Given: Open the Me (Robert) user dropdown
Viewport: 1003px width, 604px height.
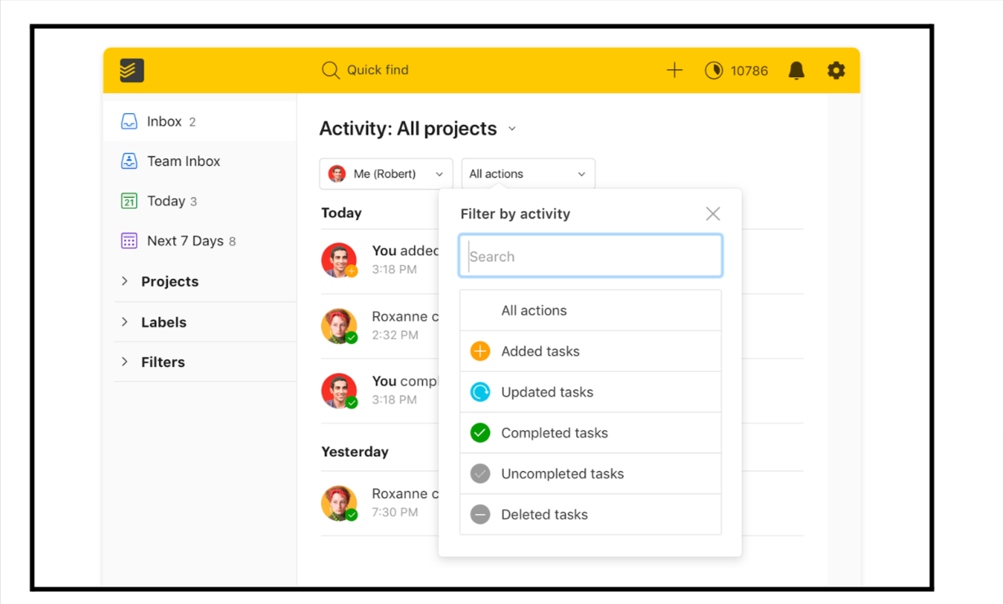Looking at the screenshot, I should pyautogui.click(x=386, y=174).
